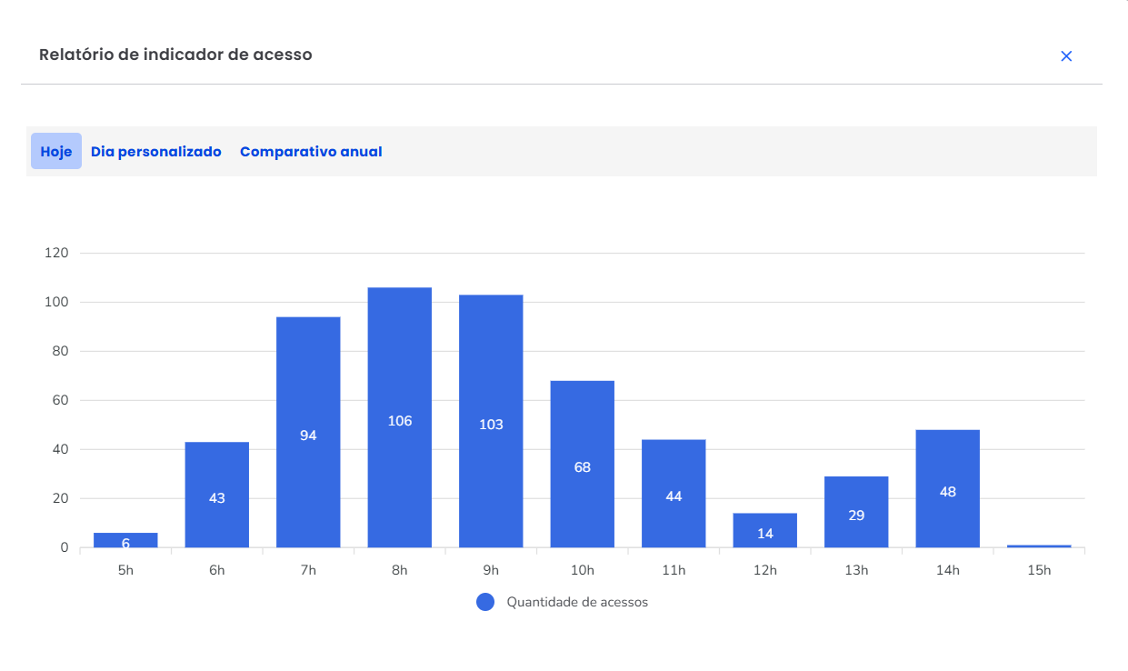
Task: Click the 8h x-axis label
Action: (x=400, y=571)
